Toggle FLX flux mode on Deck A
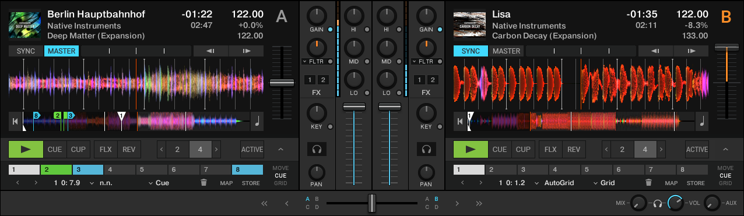 (x=106, y=150)
